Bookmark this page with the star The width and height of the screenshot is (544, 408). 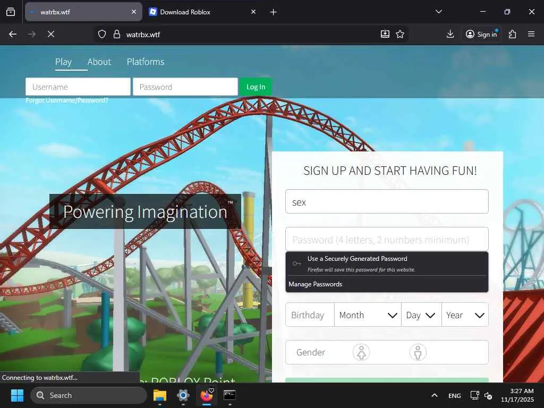400,34
